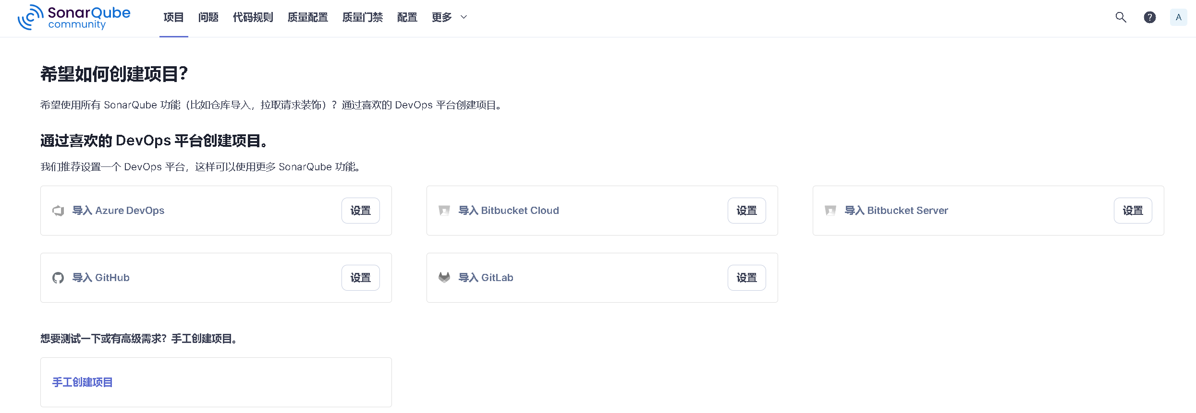Click the GitHub octocat icon

click(x=58, y=278)
